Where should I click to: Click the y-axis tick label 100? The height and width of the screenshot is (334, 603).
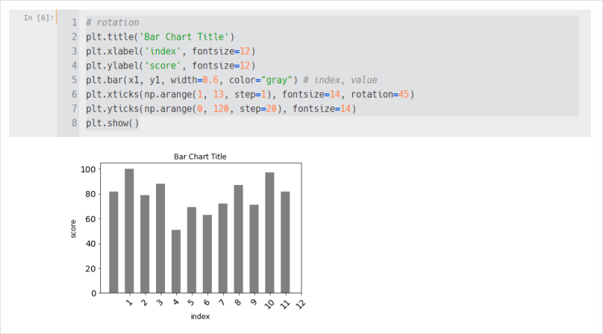pyautogui.click(x=88, y=169)
